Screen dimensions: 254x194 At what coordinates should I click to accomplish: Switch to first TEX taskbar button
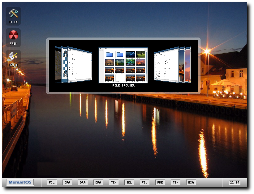(x=114, y=182)
